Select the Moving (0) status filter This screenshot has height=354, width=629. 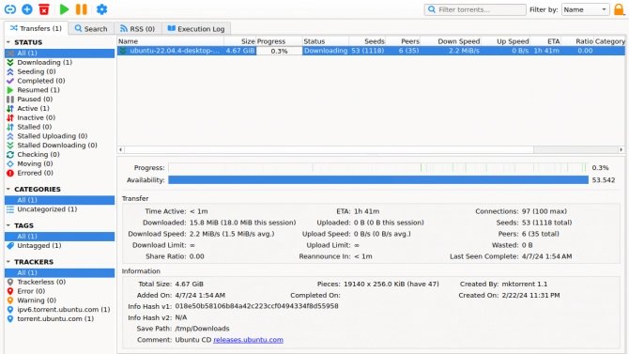pyautogui.click(x=59, y=163)
